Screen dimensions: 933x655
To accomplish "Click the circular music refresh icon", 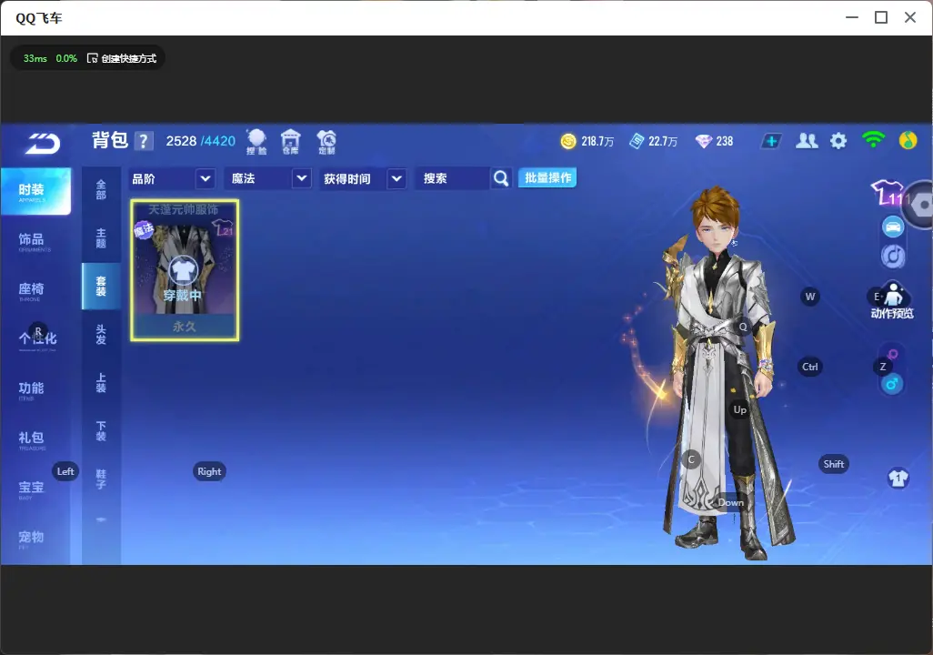I will tap(893, 256).
